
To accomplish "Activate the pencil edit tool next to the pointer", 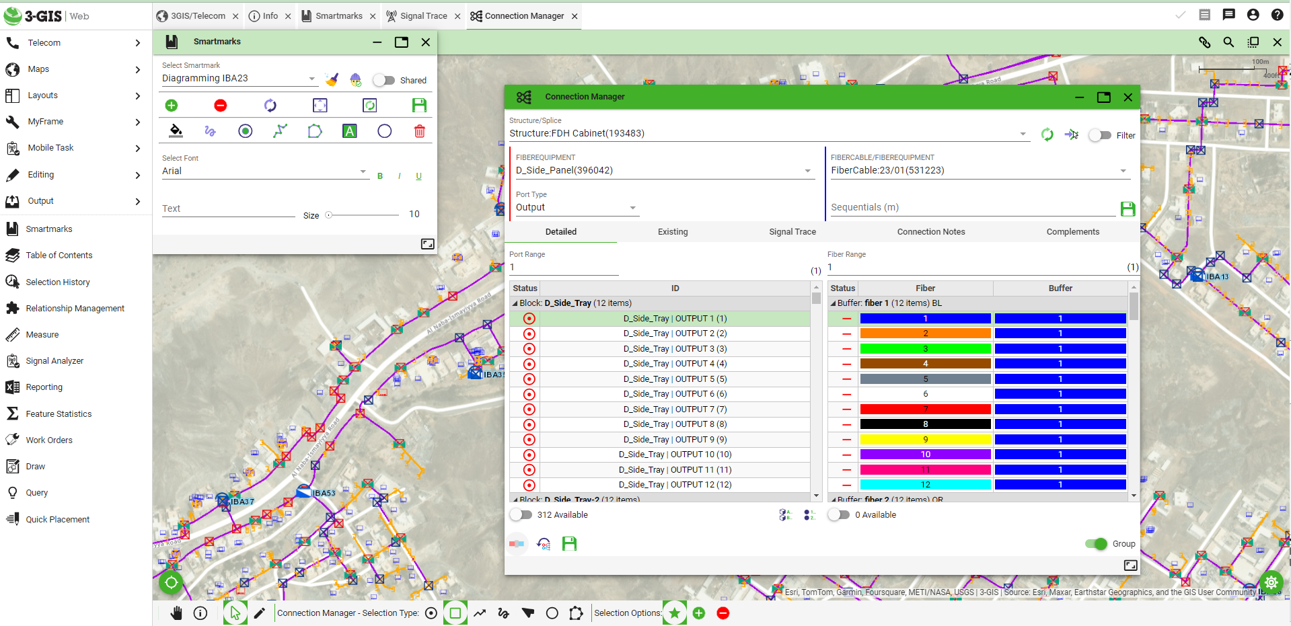I will [261, 613].
